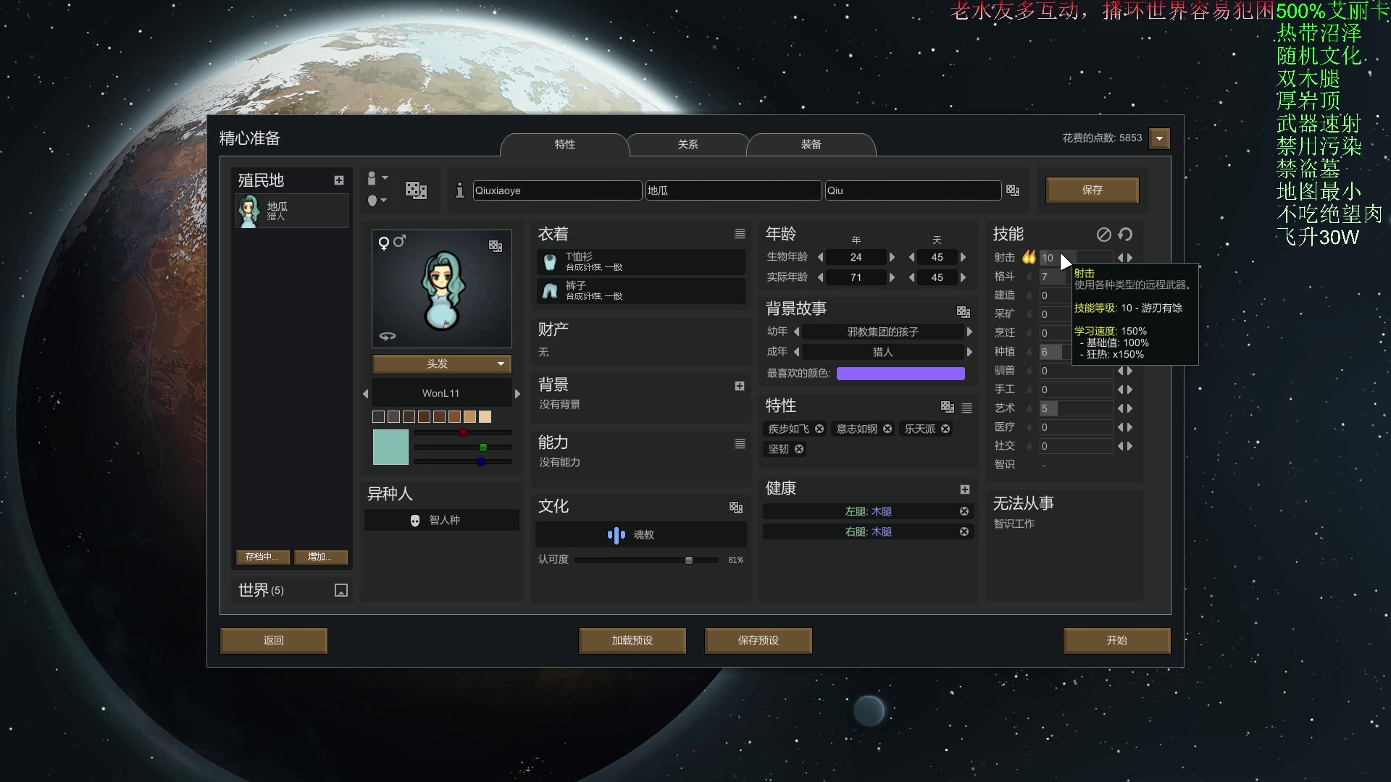This screenshot has height=782, width=1391.
Task: Remove the 疾步如飞 trait
Action: click(819, 429)
